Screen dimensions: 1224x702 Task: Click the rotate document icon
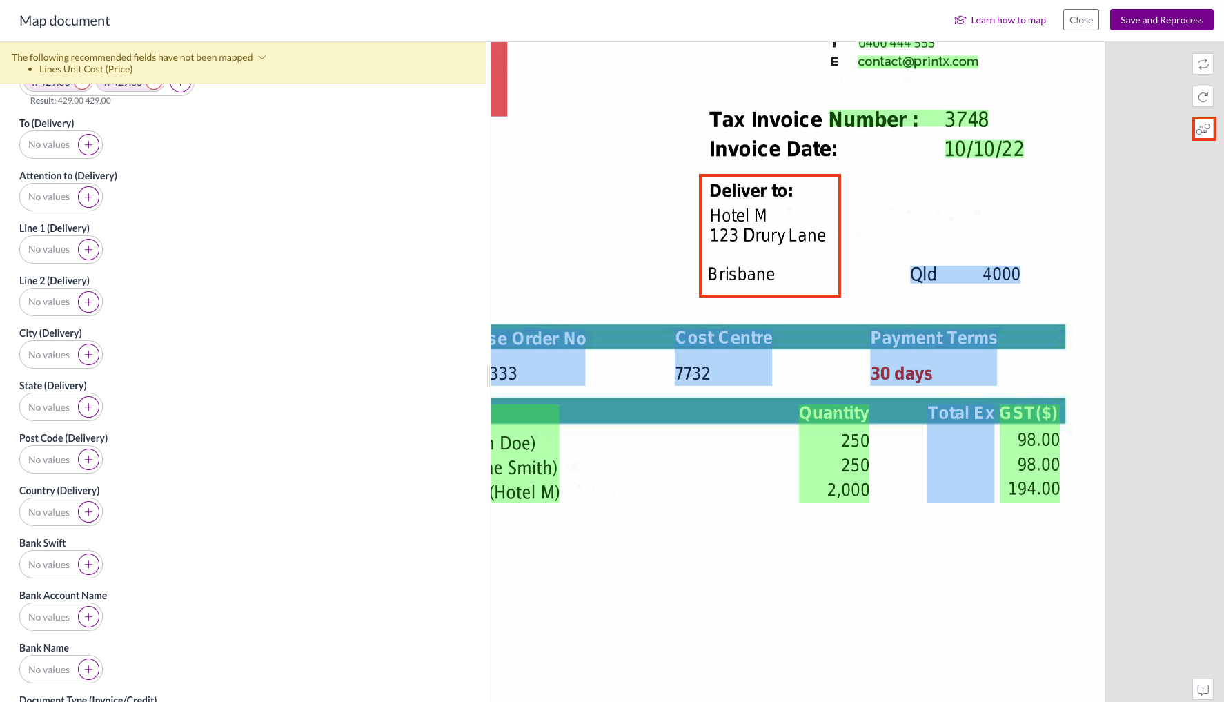(1203, 97)
